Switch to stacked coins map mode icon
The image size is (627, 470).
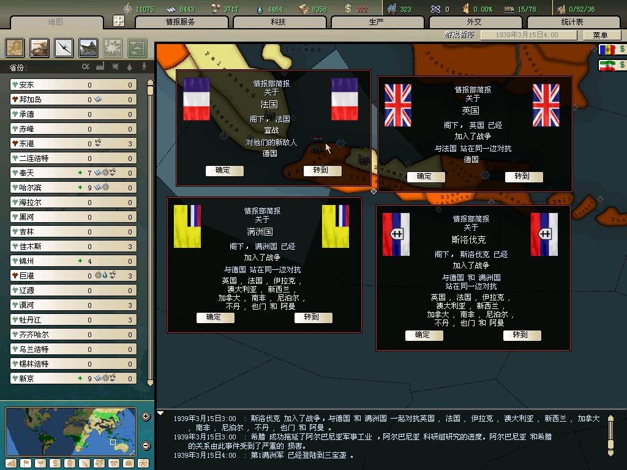tap(70, 463)
